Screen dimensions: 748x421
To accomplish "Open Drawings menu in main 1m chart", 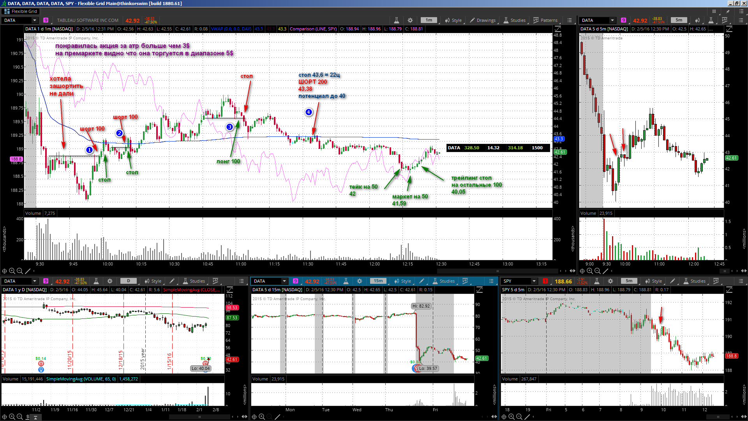I will point(483,20).
